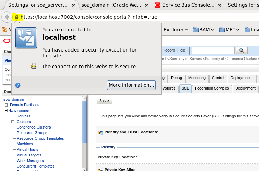The image size is (259, 171).
Task: Open the soa_domain tree root link
Action: tap(14, 99)
